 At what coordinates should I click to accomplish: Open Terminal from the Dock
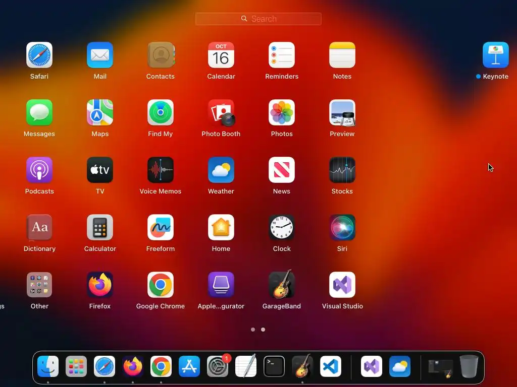[274, 366]
